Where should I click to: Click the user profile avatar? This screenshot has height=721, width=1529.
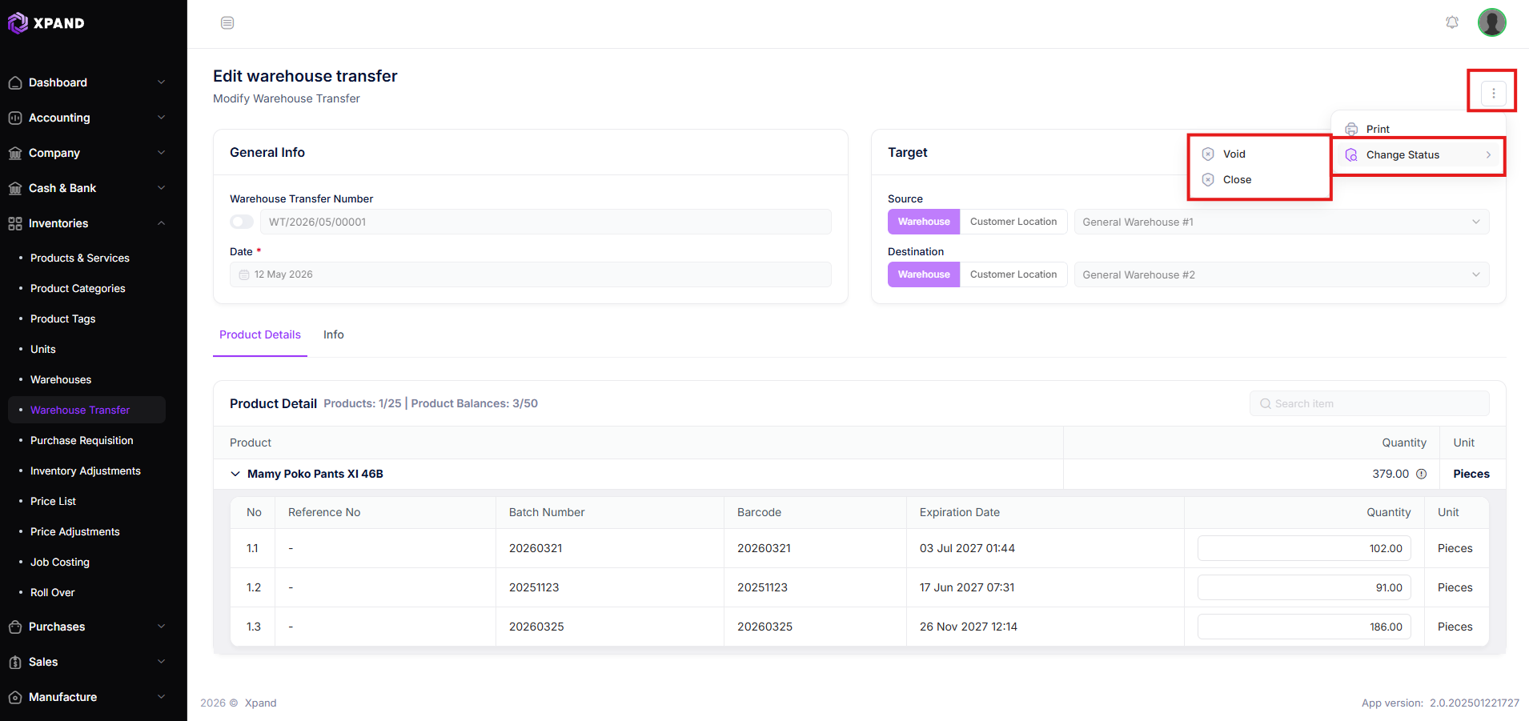(1492, 22)
